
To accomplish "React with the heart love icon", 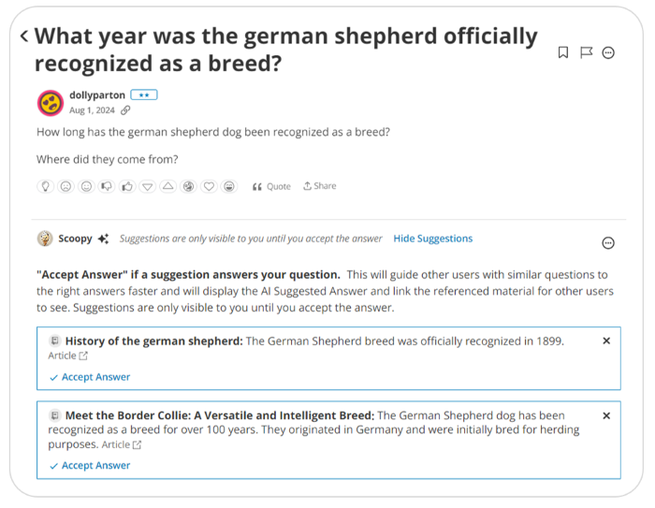I will [x=209, y=186].
